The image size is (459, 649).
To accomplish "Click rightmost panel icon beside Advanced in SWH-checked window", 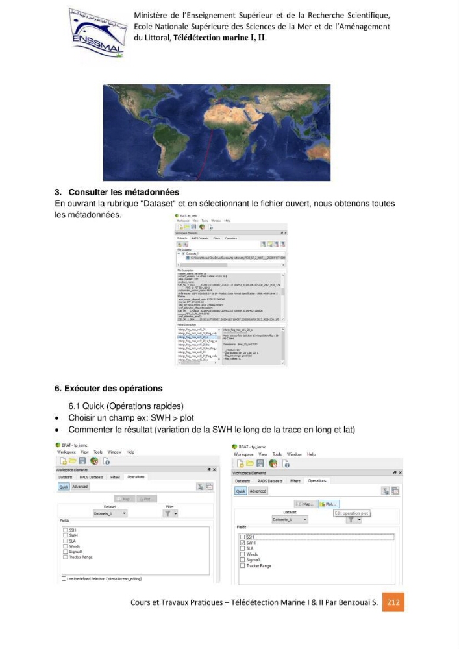I will (395, 491).
